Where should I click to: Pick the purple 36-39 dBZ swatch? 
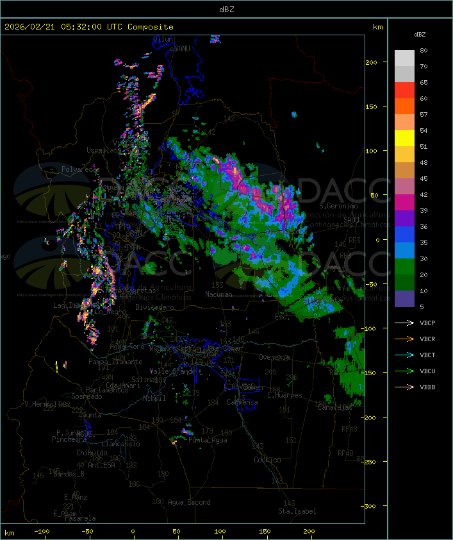pos(404,218)
